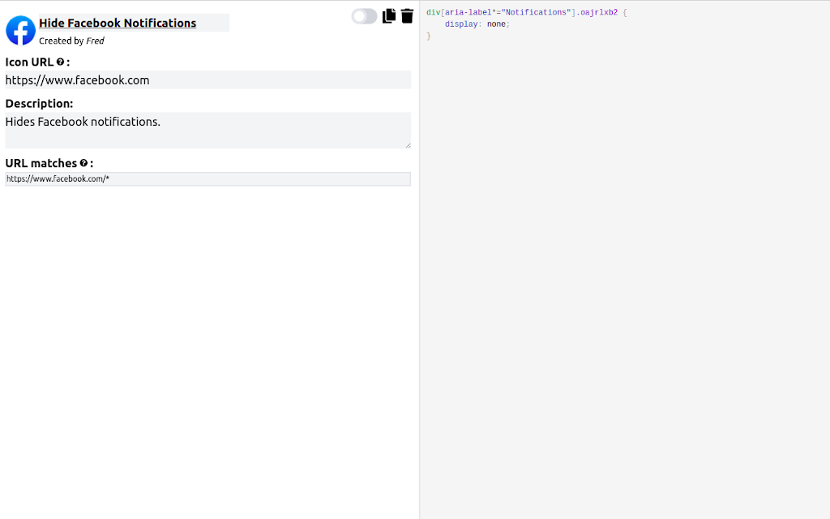The width and height of the screenshot is (830, 519).
Task: Click the URL matches help icon
Action: click(x=83, y=163)
